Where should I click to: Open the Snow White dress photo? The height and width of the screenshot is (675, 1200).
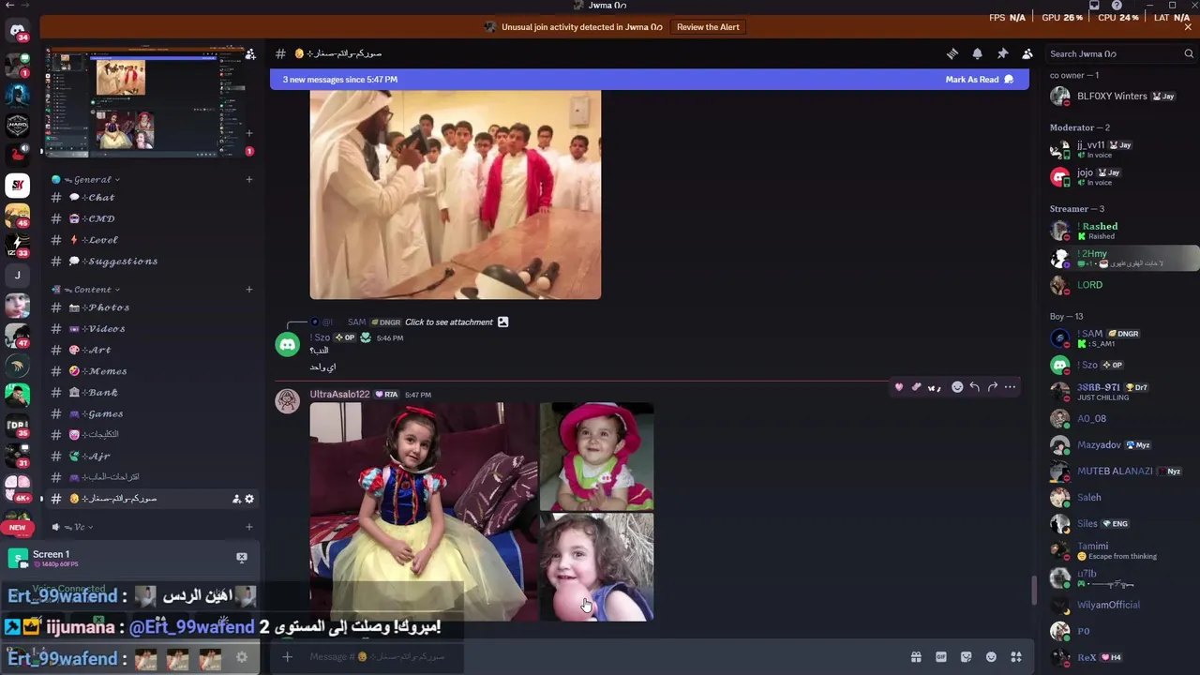424,512
